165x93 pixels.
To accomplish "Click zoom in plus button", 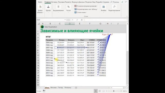I will (121, 91).
